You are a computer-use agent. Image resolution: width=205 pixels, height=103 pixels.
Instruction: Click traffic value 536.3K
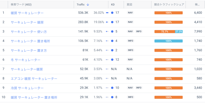[x=83, y=13]
